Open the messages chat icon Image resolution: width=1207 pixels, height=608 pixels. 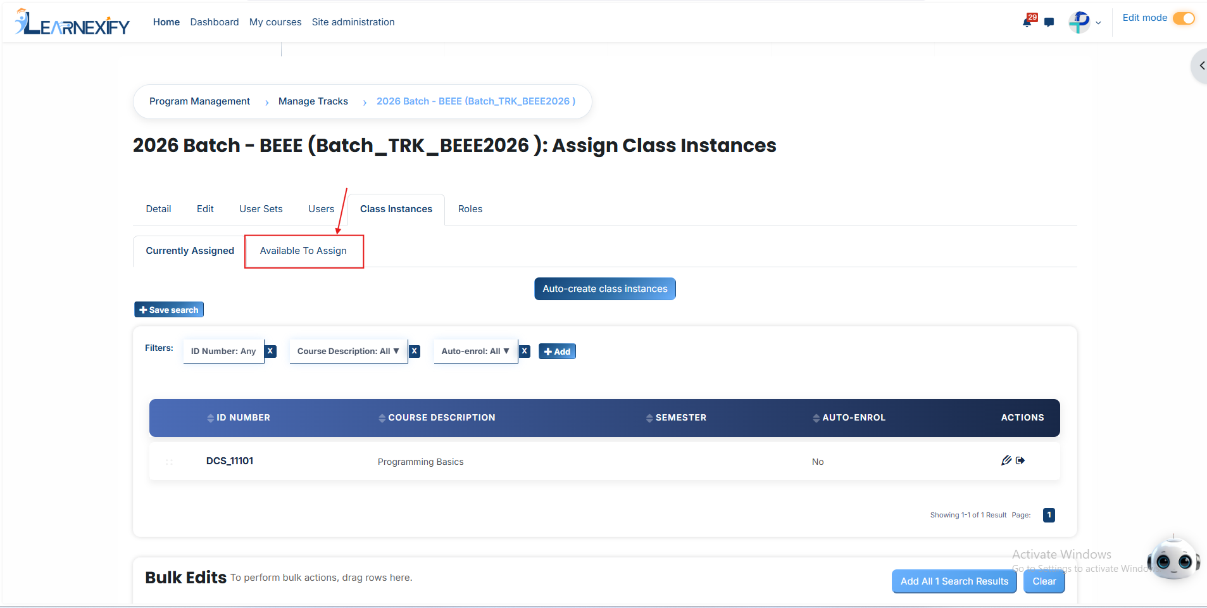1049,22
